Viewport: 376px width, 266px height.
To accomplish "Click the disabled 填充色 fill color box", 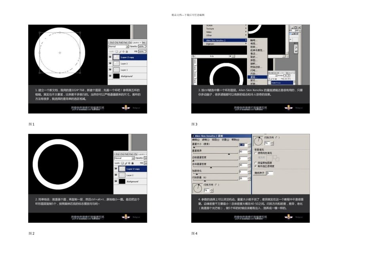I will (x=270, y=158).
